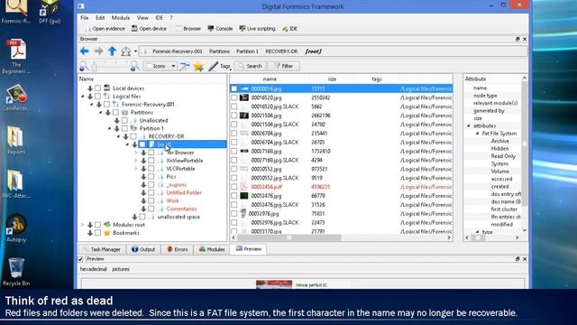The image size is (577, 325).
Task: Tick the checkbox for Forensic-Recovery.001 tree node
Action: coord(106,105)
